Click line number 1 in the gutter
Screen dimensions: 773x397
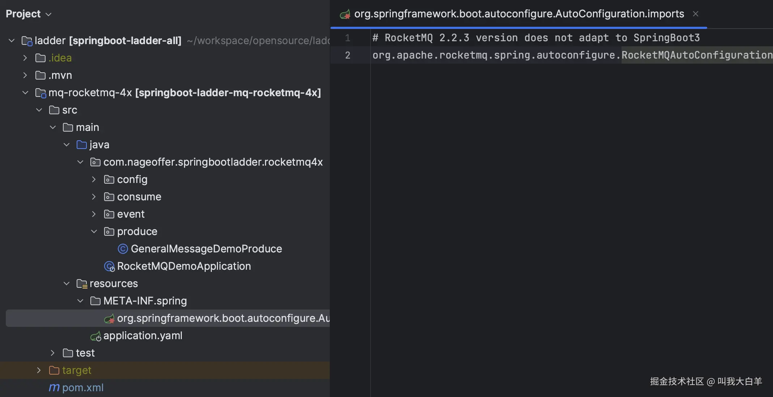coord(347,38)
